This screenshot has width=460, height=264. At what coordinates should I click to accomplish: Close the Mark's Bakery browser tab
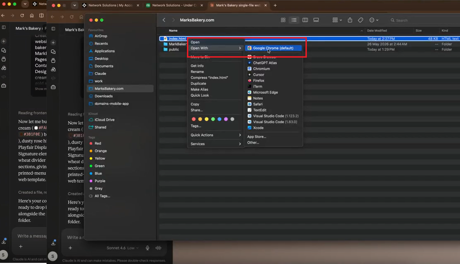pyautogui.click(x=265, y=5)
